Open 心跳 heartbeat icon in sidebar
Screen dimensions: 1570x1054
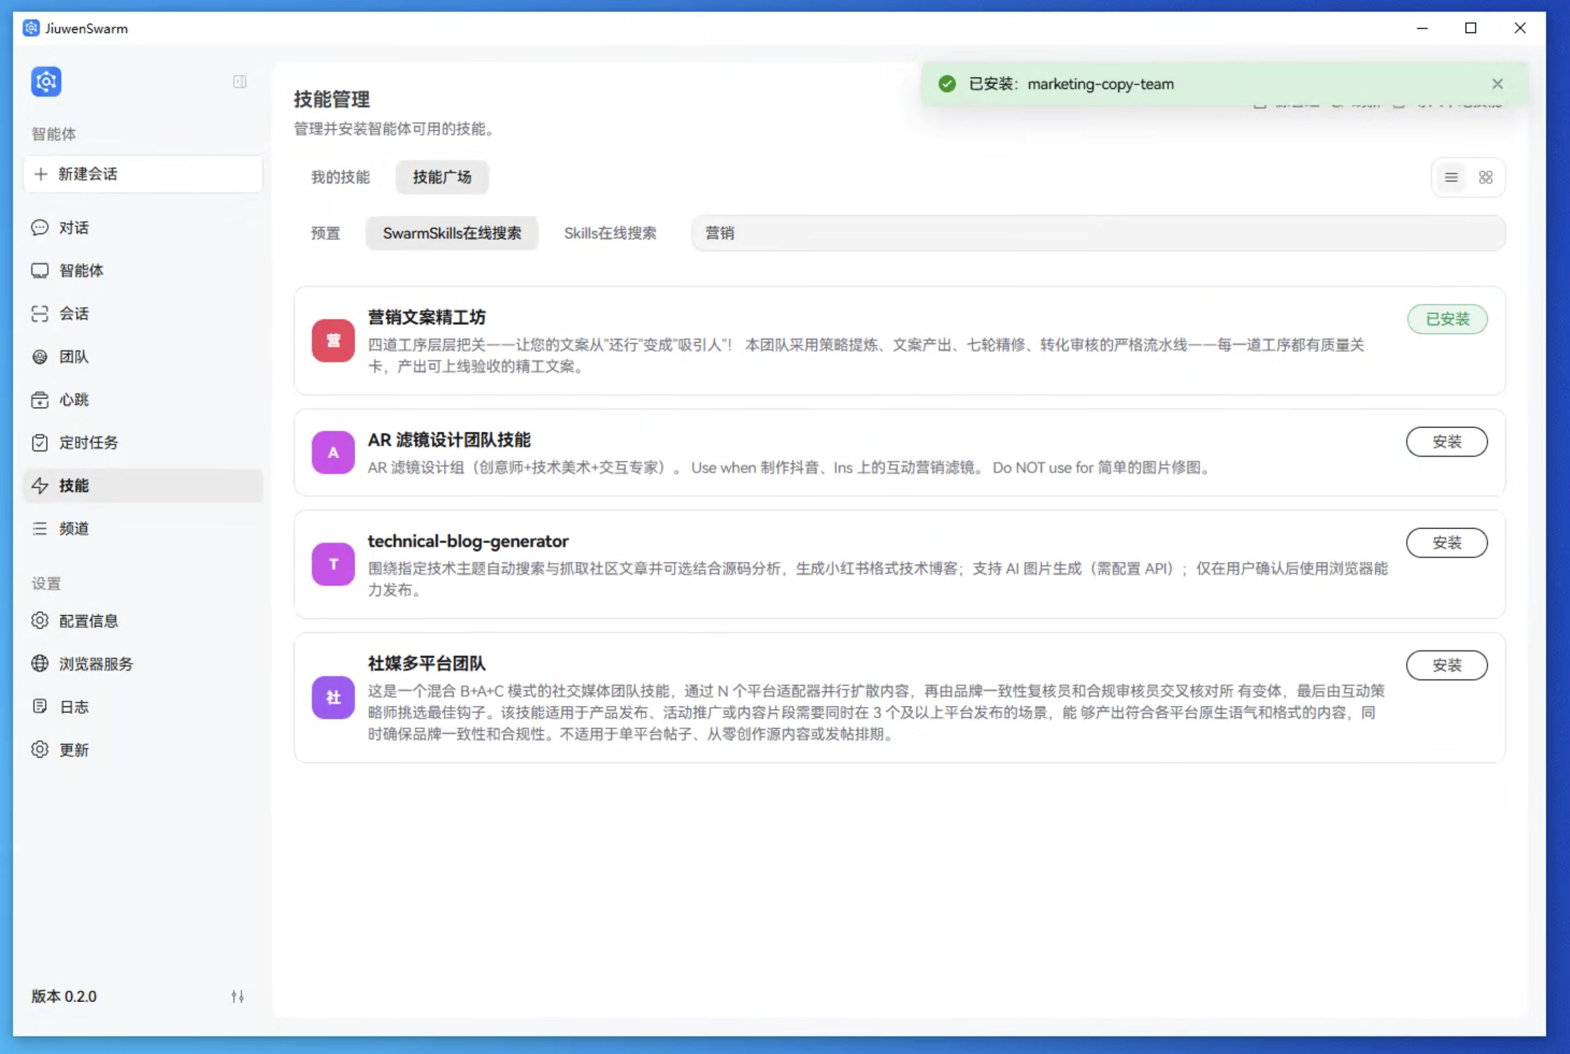[39, 399]
